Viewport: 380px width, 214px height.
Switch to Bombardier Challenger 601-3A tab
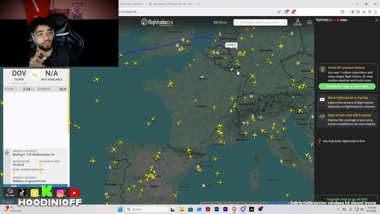(170, 4)
